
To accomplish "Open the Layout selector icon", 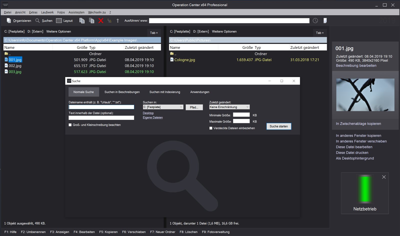I will click(59, 21).
